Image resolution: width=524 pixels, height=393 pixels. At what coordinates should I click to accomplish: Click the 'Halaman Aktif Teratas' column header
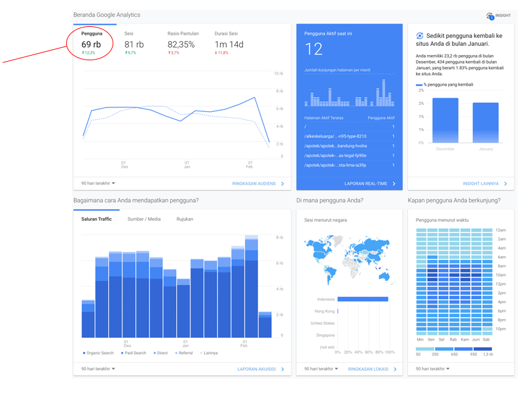[324, 118]
